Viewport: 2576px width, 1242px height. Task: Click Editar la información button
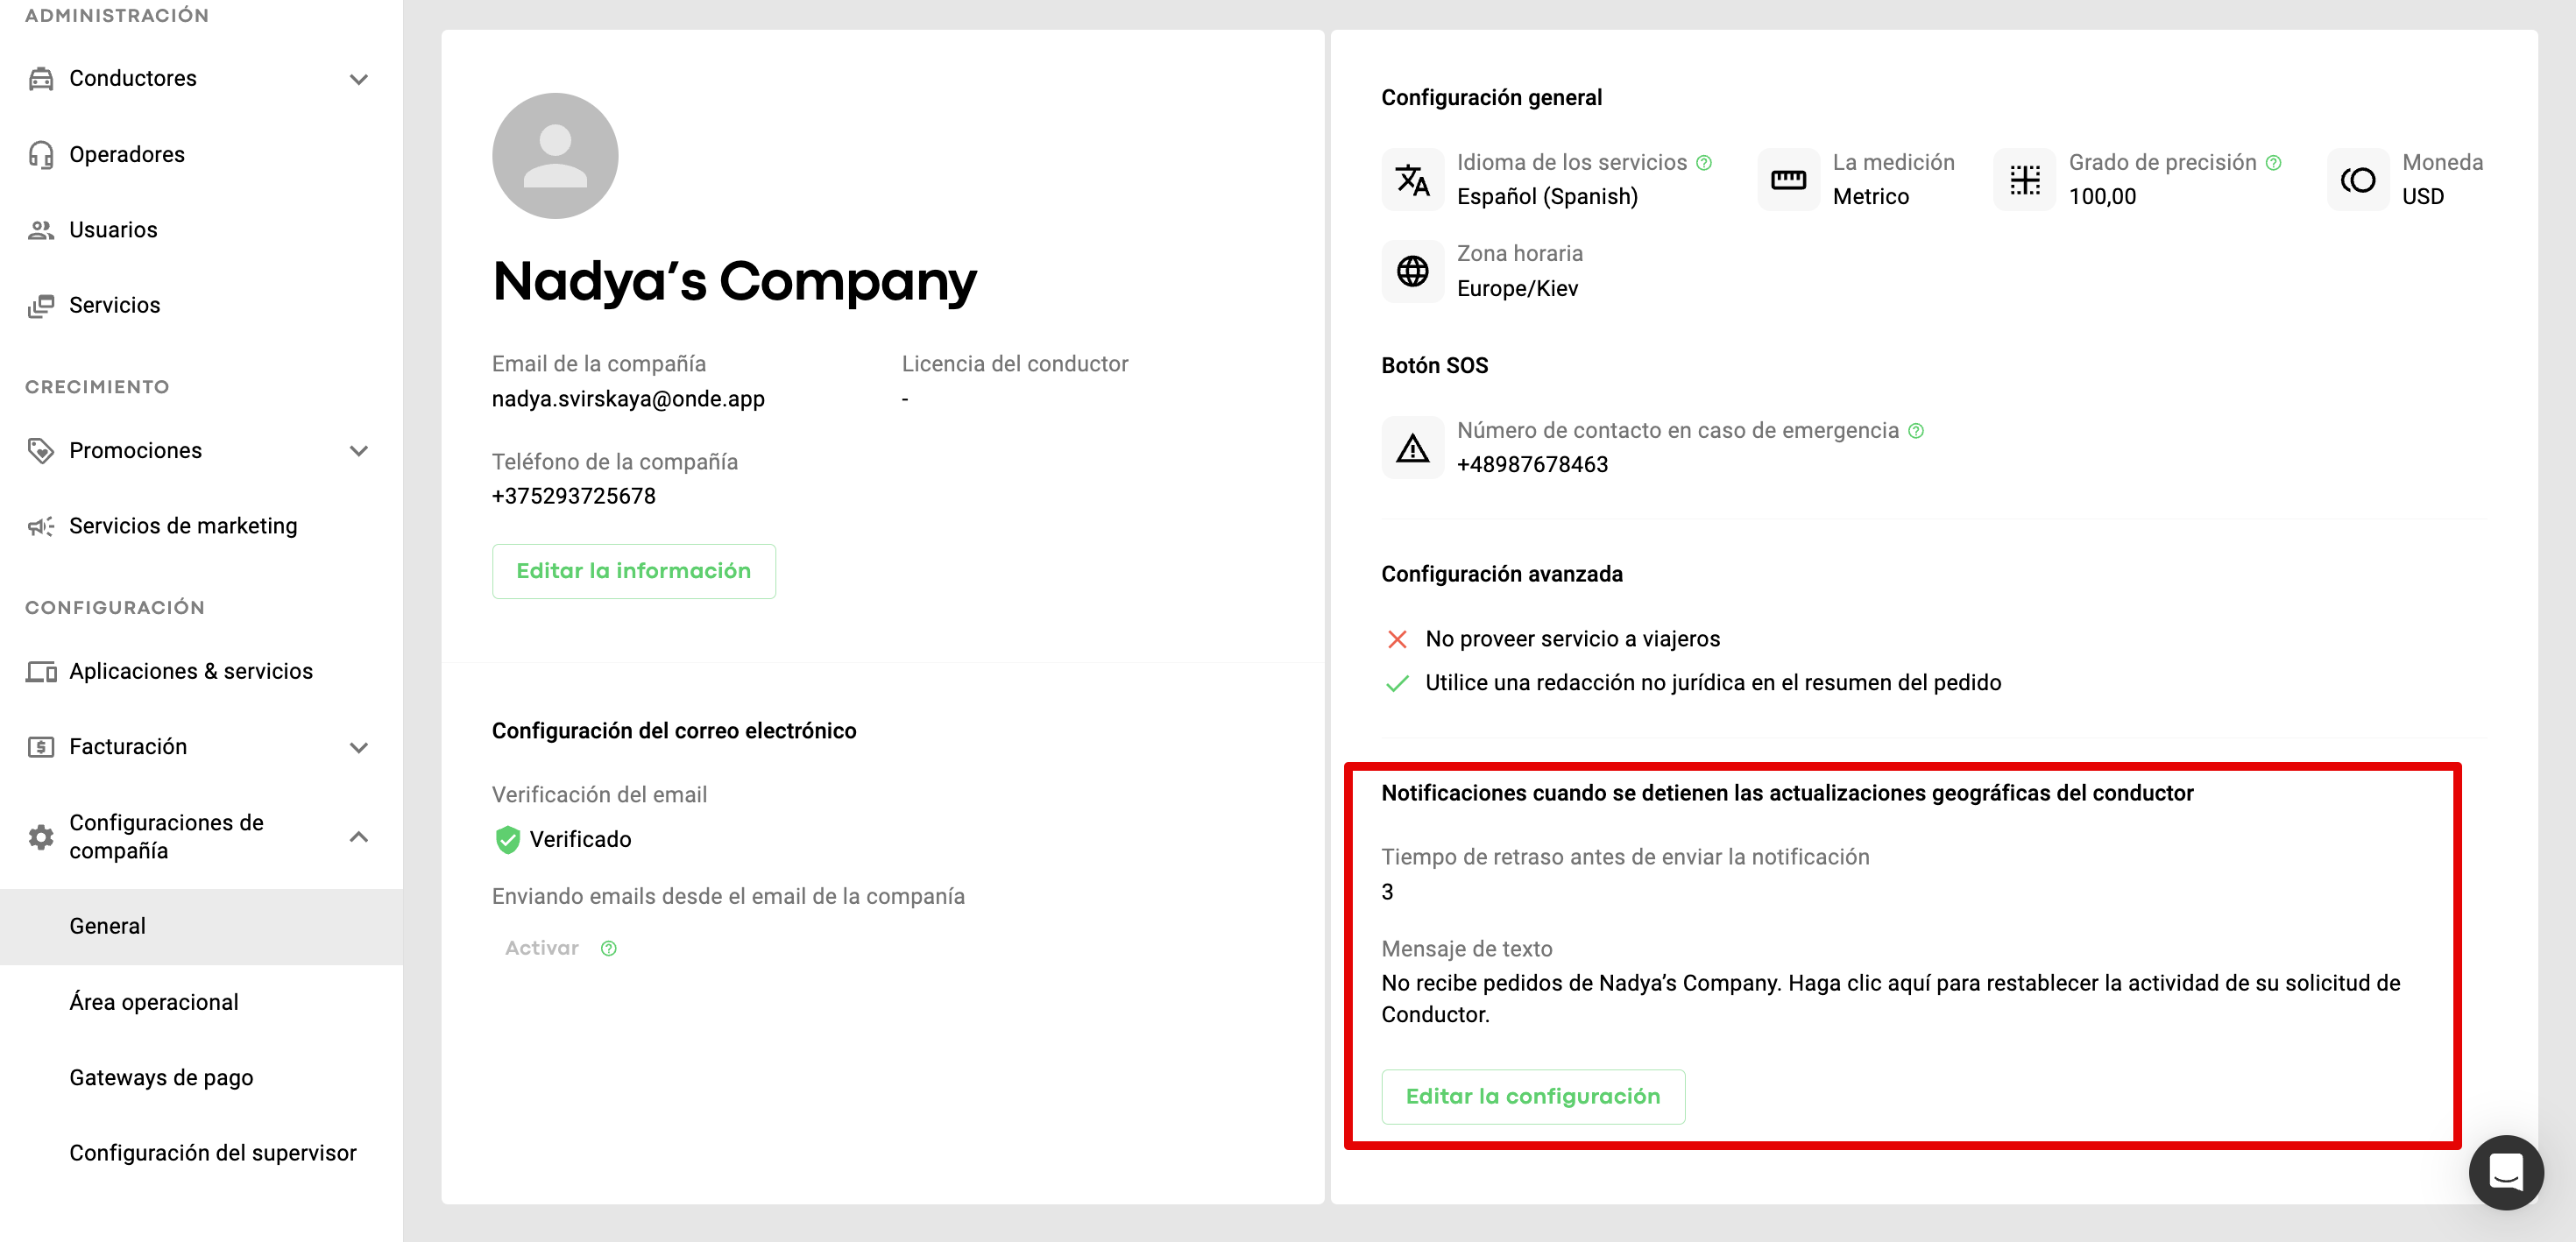coord(633,571)
